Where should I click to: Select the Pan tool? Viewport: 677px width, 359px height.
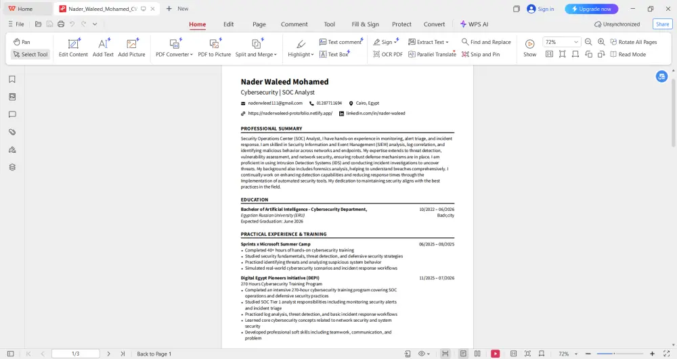[22, 42]
